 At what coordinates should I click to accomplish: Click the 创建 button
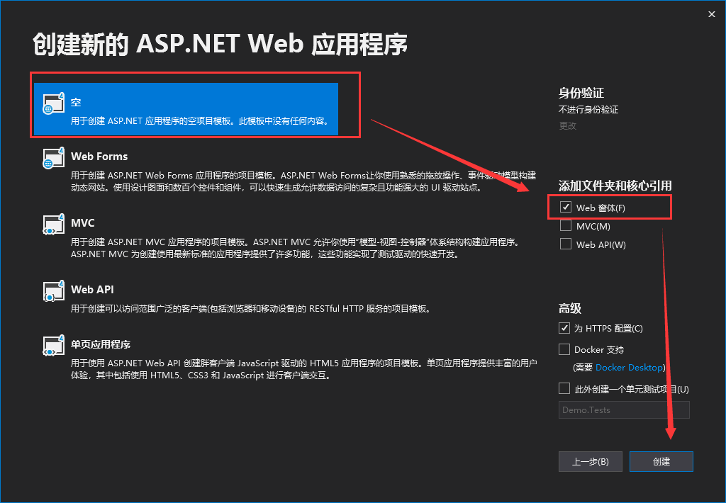[x=661, y=461]
